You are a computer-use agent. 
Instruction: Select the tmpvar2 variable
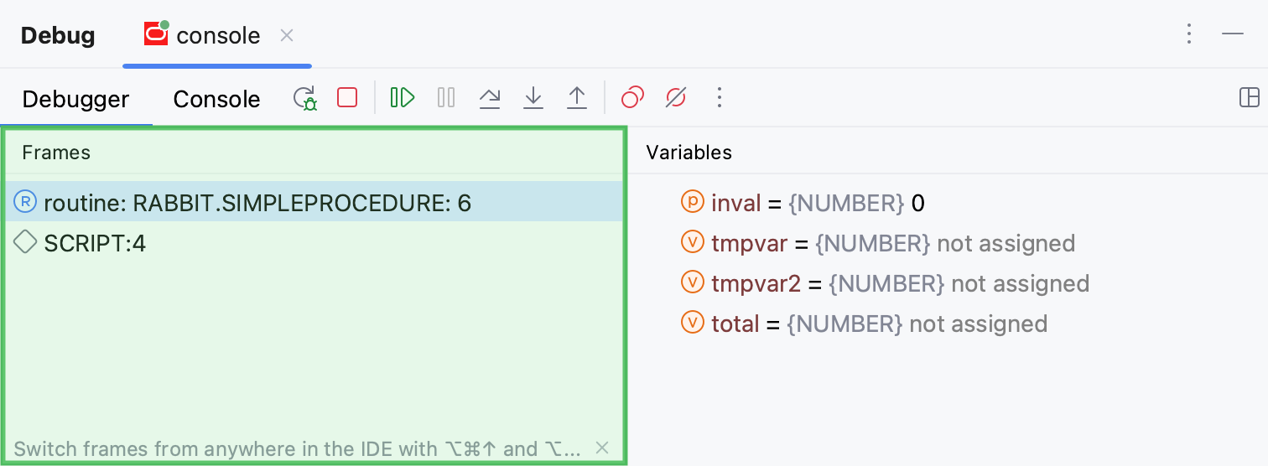756,283
